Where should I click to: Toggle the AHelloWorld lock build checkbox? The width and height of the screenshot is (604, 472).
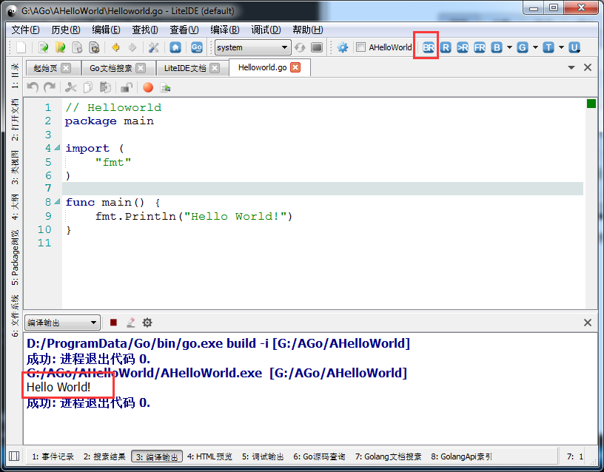(360, 47)
